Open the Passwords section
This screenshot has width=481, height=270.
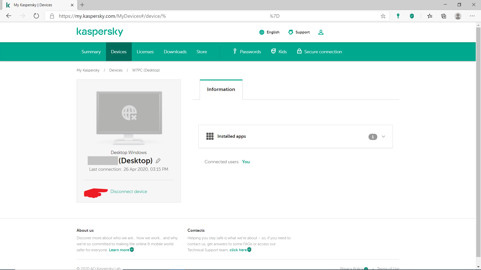[247, 52]
